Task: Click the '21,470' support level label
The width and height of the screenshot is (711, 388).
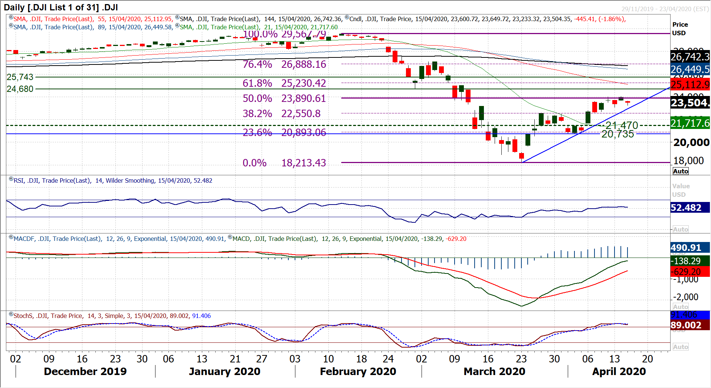Action: point(622,125)
